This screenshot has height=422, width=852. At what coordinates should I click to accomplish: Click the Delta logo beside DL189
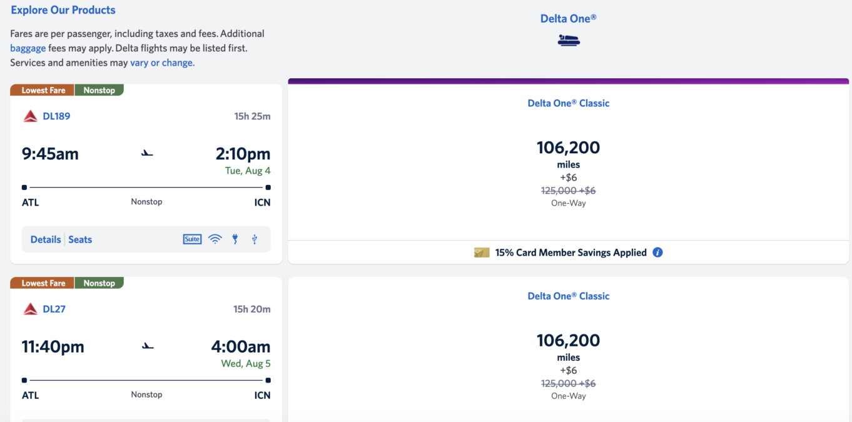(30, 116)
